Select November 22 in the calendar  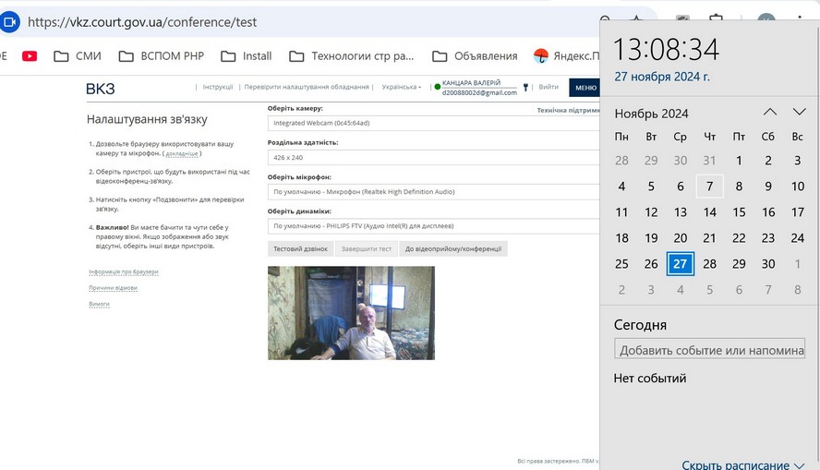(x=739, y=238)
